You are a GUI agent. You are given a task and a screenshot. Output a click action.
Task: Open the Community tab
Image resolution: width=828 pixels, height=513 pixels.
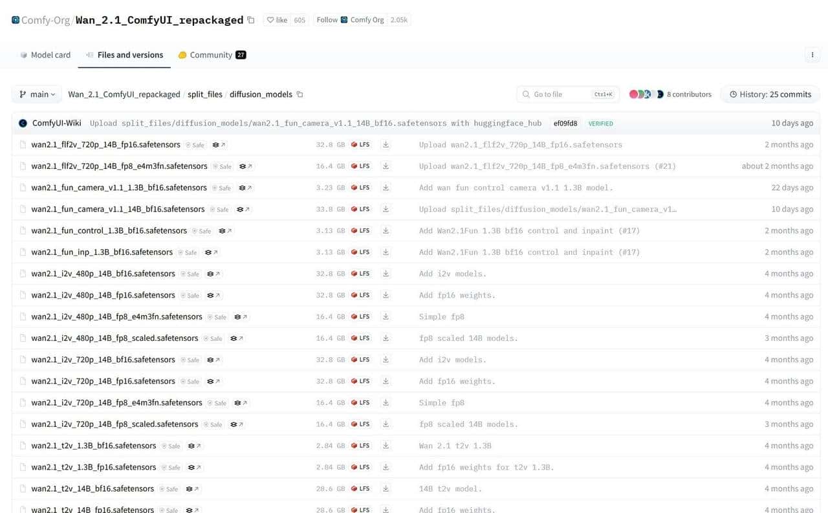pyautogui.click(x=212, y=55)
